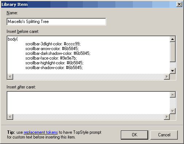
Task: Place the cursor on the scrollbar-face-color line
Action: 51,58
